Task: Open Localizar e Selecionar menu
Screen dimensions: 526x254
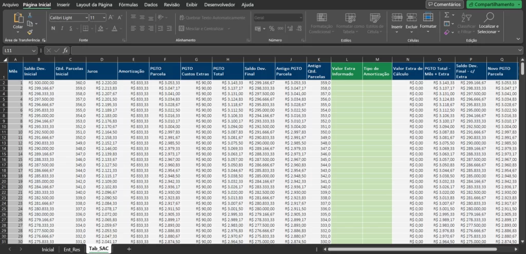Action: (x=489, y=24)
